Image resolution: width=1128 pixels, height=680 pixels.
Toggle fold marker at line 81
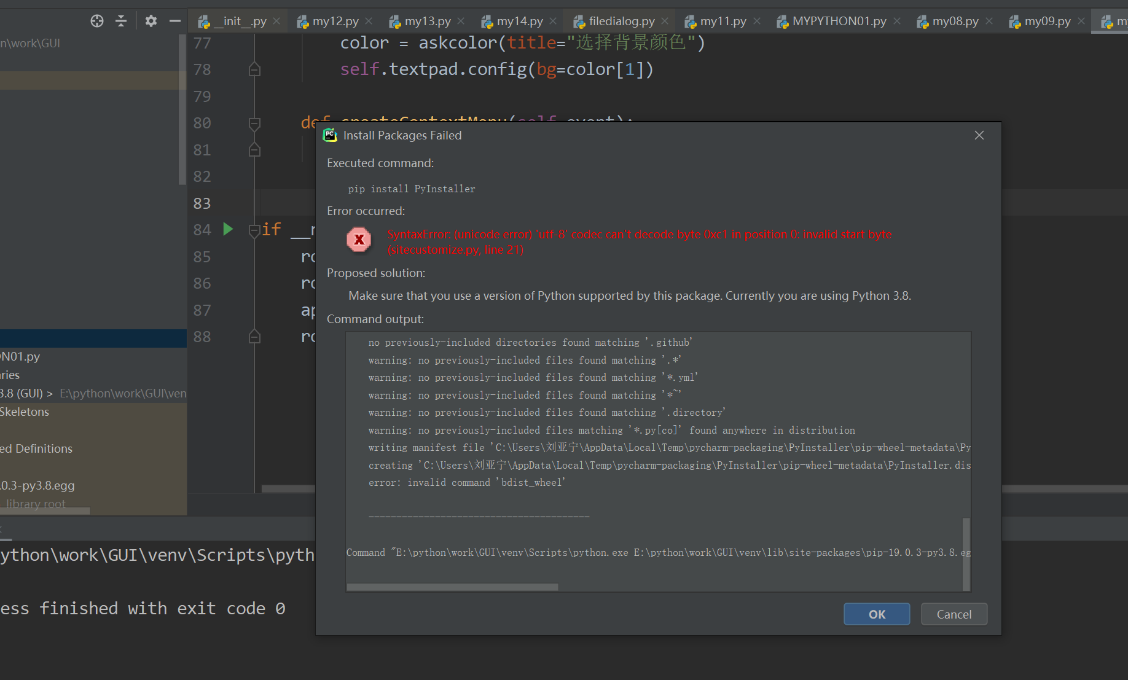(x=254, y=150)
